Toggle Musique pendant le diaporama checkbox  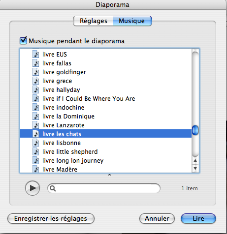click(x=23, y=40)
